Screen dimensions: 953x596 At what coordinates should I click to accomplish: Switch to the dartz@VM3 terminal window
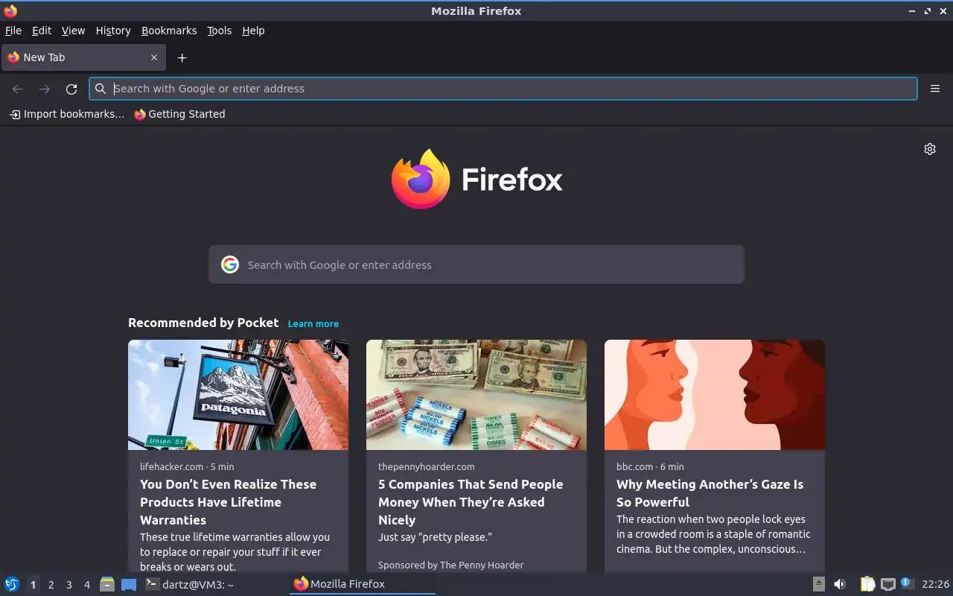214,584
